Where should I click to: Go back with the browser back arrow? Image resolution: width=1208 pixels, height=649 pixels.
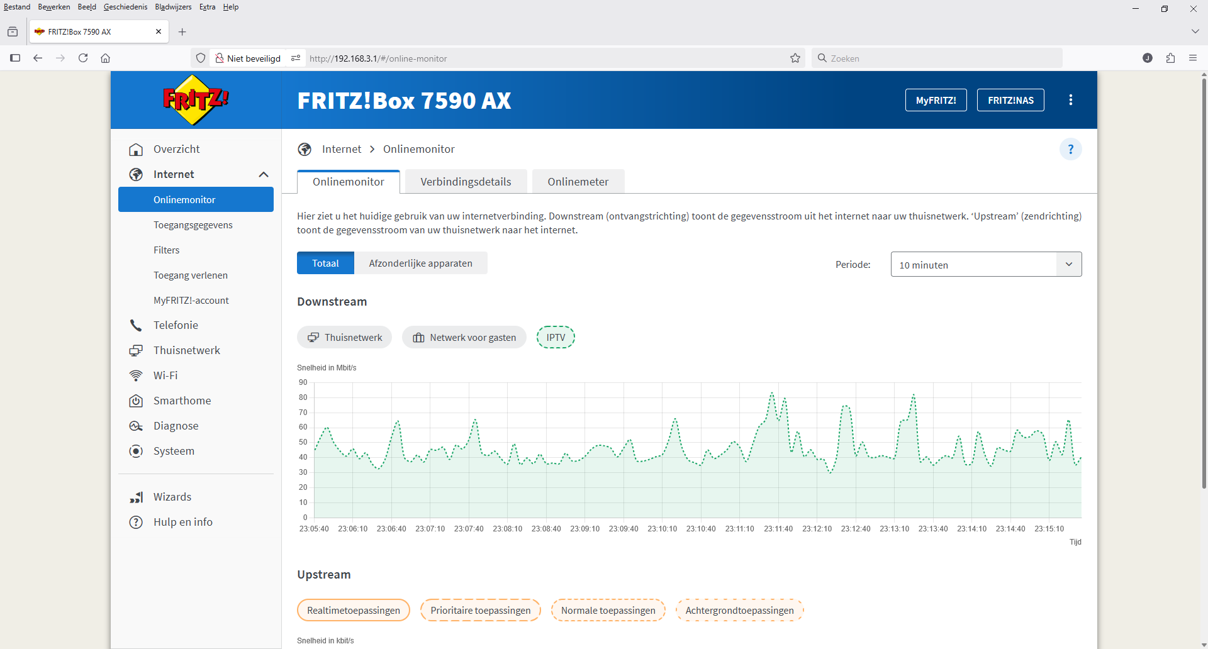(x=38, y=58)
